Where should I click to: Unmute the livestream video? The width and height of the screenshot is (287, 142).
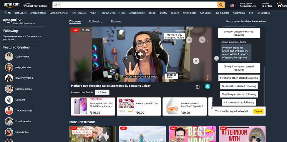pyautogui.click(x=141, y=54)
